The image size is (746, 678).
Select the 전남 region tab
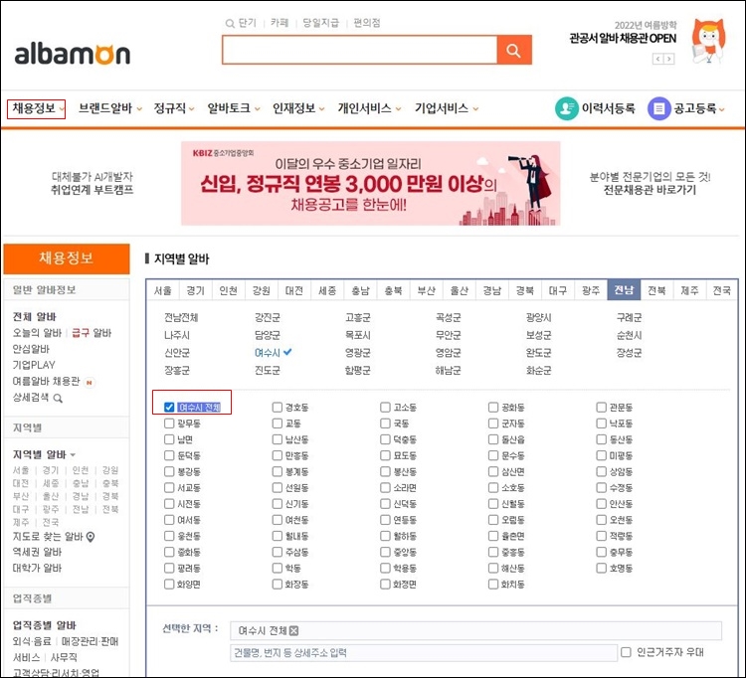[x=624, y=290]
